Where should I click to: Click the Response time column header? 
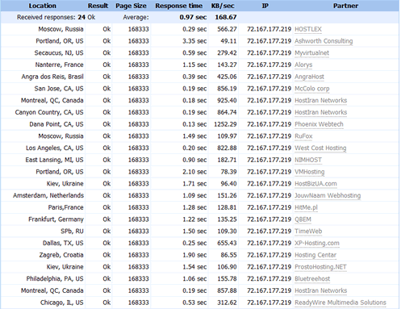178,6
